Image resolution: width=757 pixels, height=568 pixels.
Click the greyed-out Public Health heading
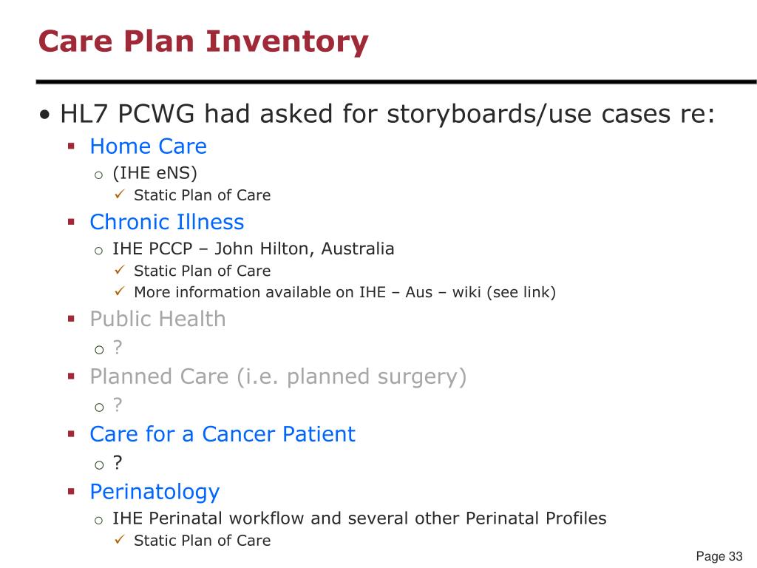point(158,319)
